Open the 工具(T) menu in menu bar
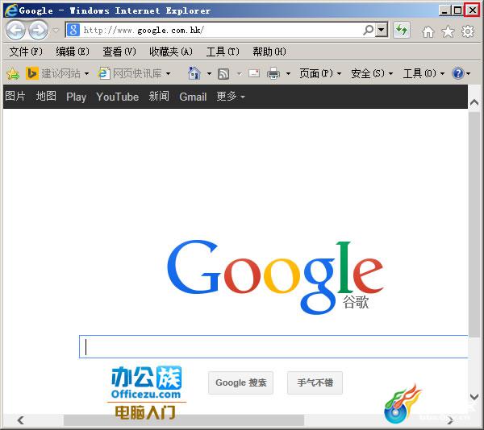 (x=223, y=52)
